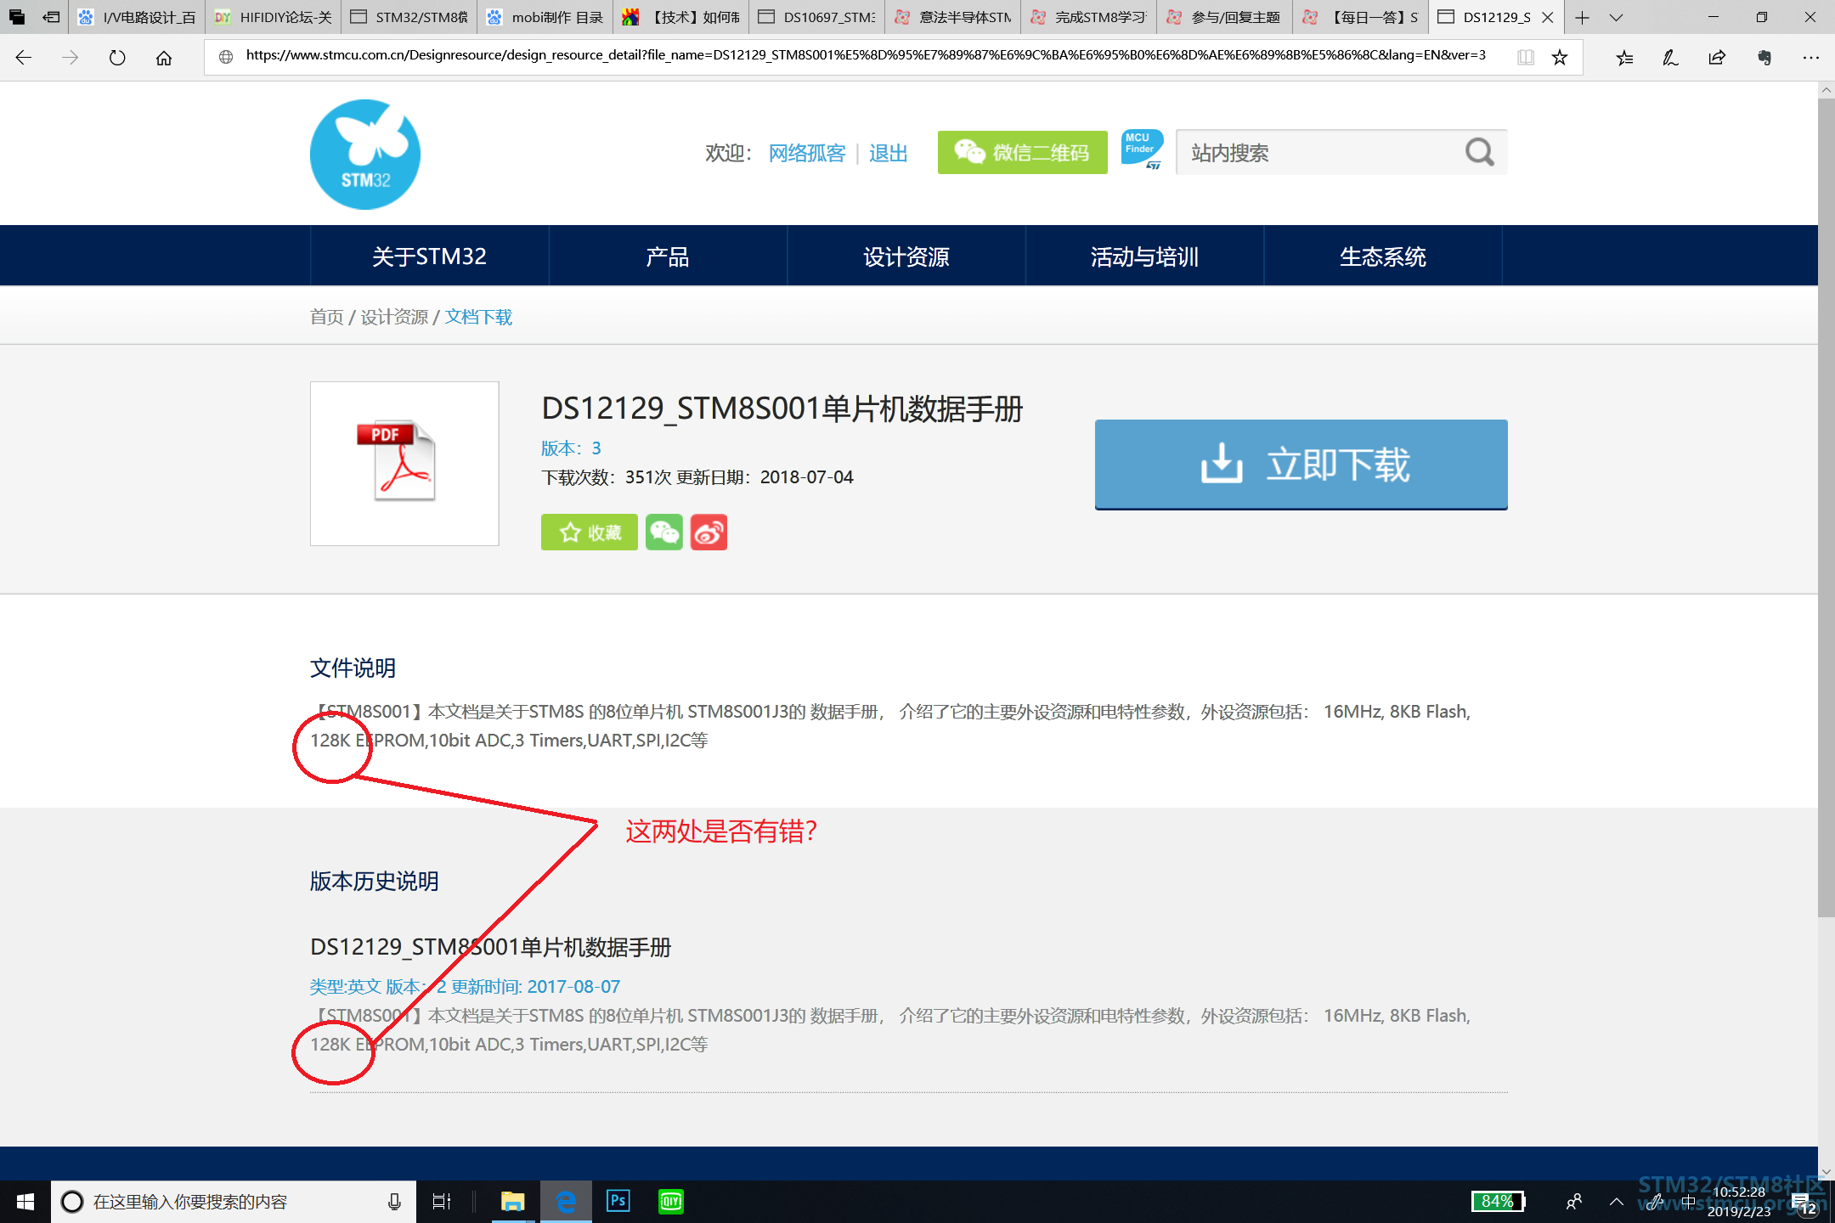Open the 生态系统 menu
Image resolution: width=1835 pixels, height=1223 pixels.
point(1383,256)
